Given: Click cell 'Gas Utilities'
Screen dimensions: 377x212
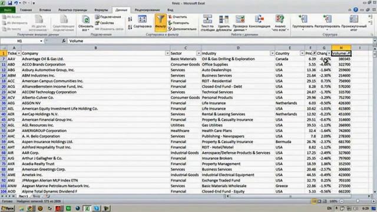Looking at the screenshot, I should [x=238, y=125].
